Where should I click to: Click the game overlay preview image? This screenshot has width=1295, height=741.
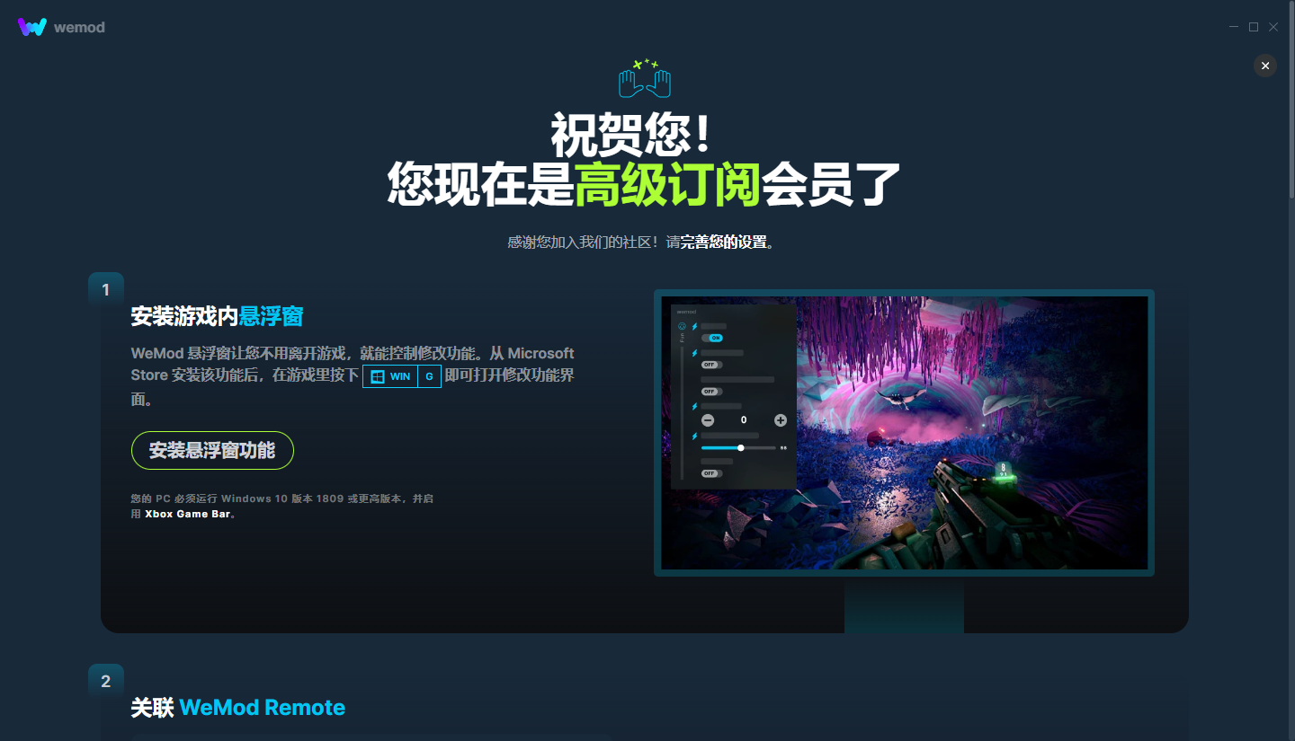[904, 433]
